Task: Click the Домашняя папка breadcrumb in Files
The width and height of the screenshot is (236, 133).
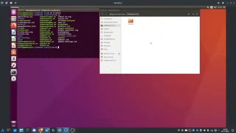Action: point(118,14)
